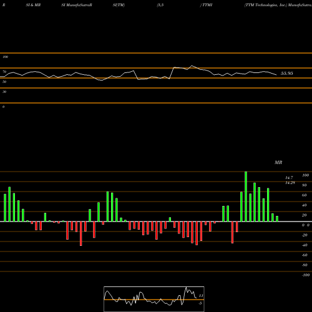Click the MR axis label -80
Screen dimensions: 312x312
click(305, 265)
